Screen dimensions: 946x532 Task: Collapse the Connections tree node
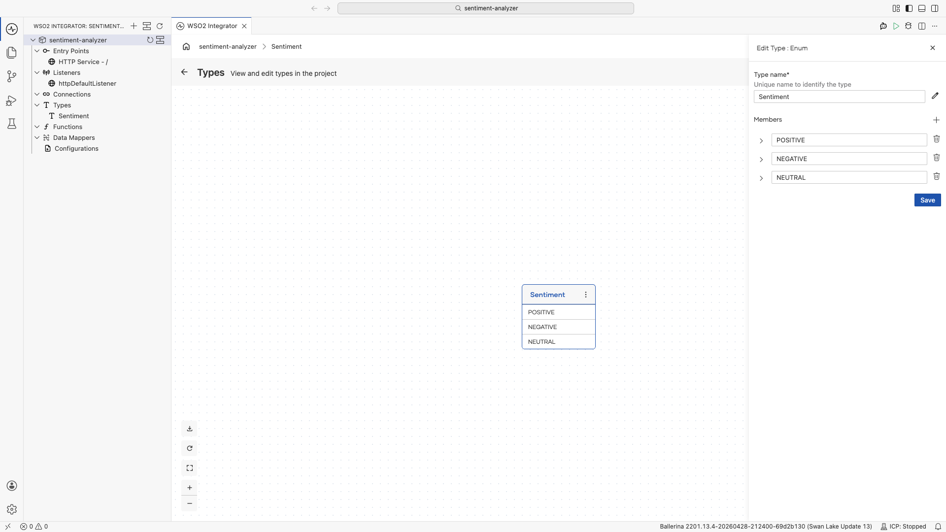(37, 94)
